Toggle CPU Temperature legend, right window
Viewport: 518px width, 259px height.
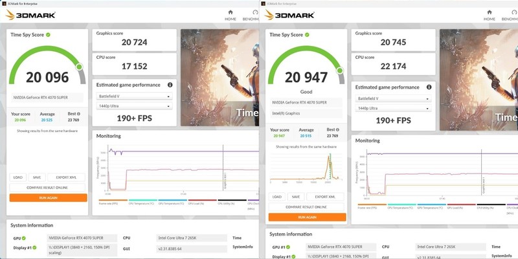coord(401,206)
